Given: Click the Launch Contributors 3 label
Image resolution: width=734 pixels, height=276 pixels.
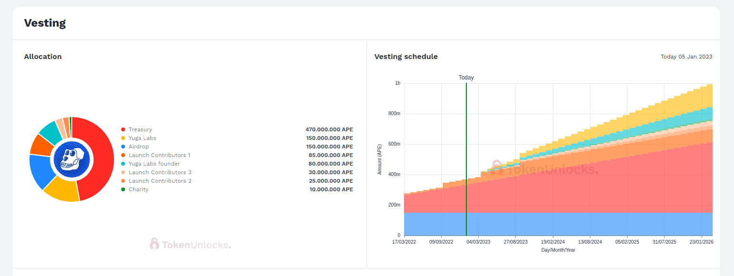Looking at the screenshot, I should click(x=160, y=172).
